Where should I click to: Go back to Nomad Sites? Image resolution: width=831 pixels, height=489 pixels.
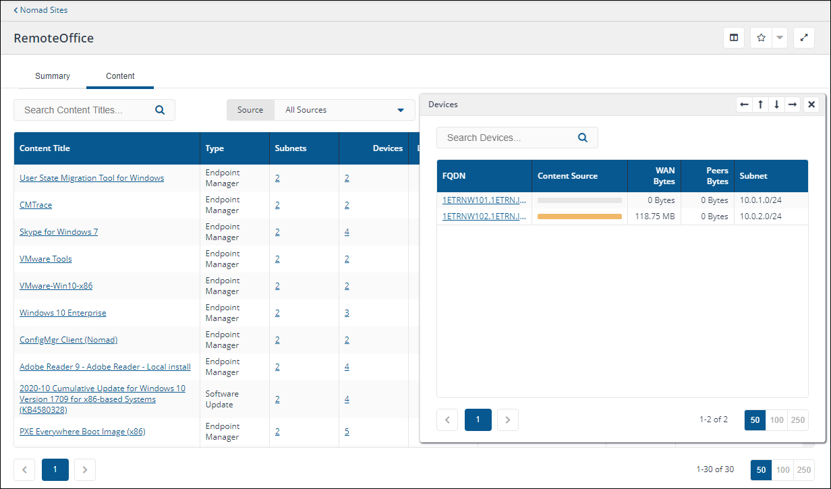tap(41, 10)
